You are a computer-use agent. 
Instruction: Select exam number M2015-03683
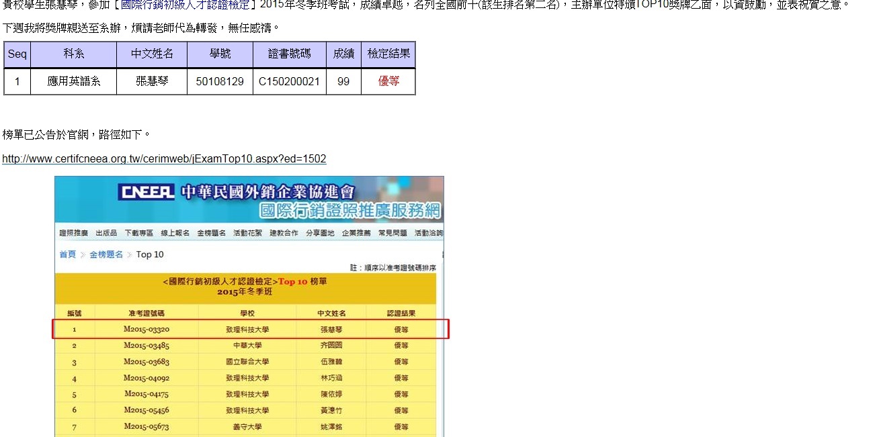(x=147, y=362)
